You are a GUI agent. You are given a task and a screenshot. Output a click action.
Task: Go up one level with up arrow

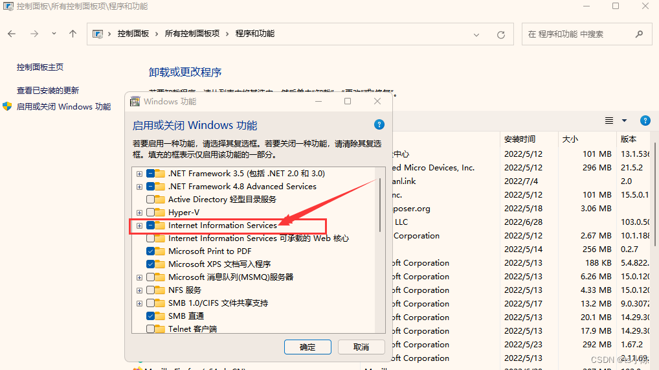point(73,34)
